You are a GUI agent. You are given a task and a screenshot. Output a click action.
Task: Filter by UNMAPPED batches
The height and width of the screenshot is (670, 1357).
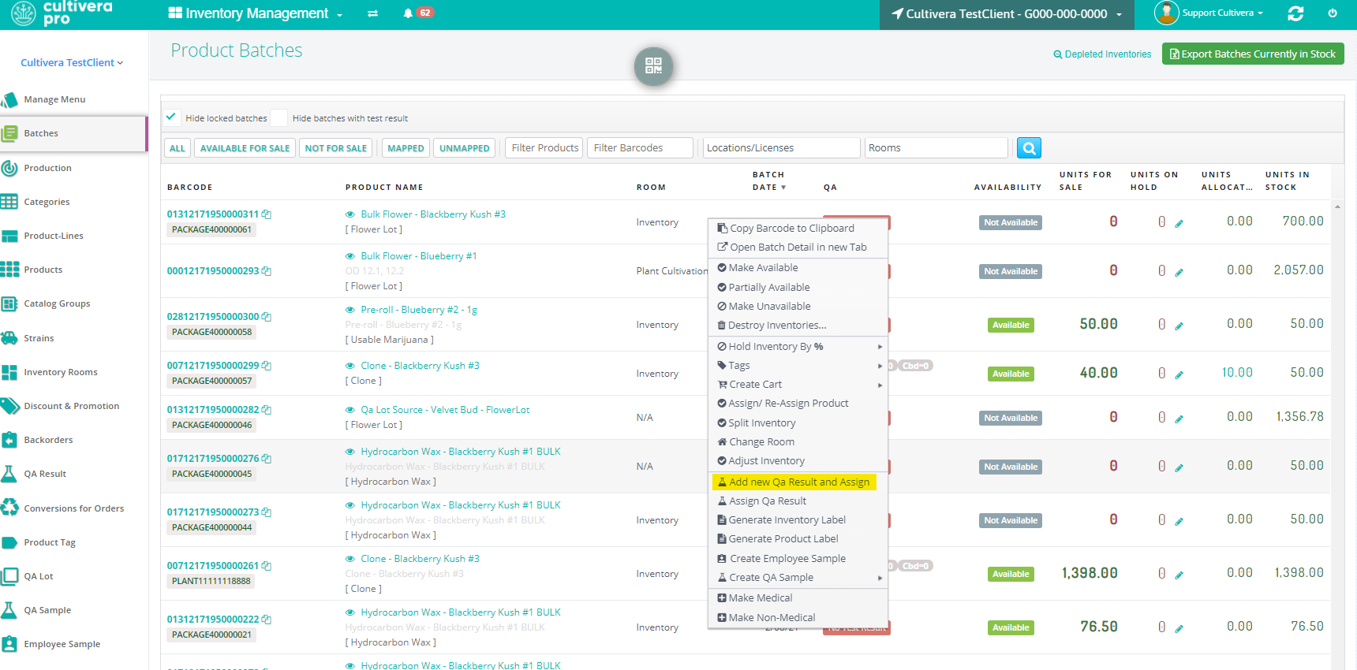click(464, 148)
